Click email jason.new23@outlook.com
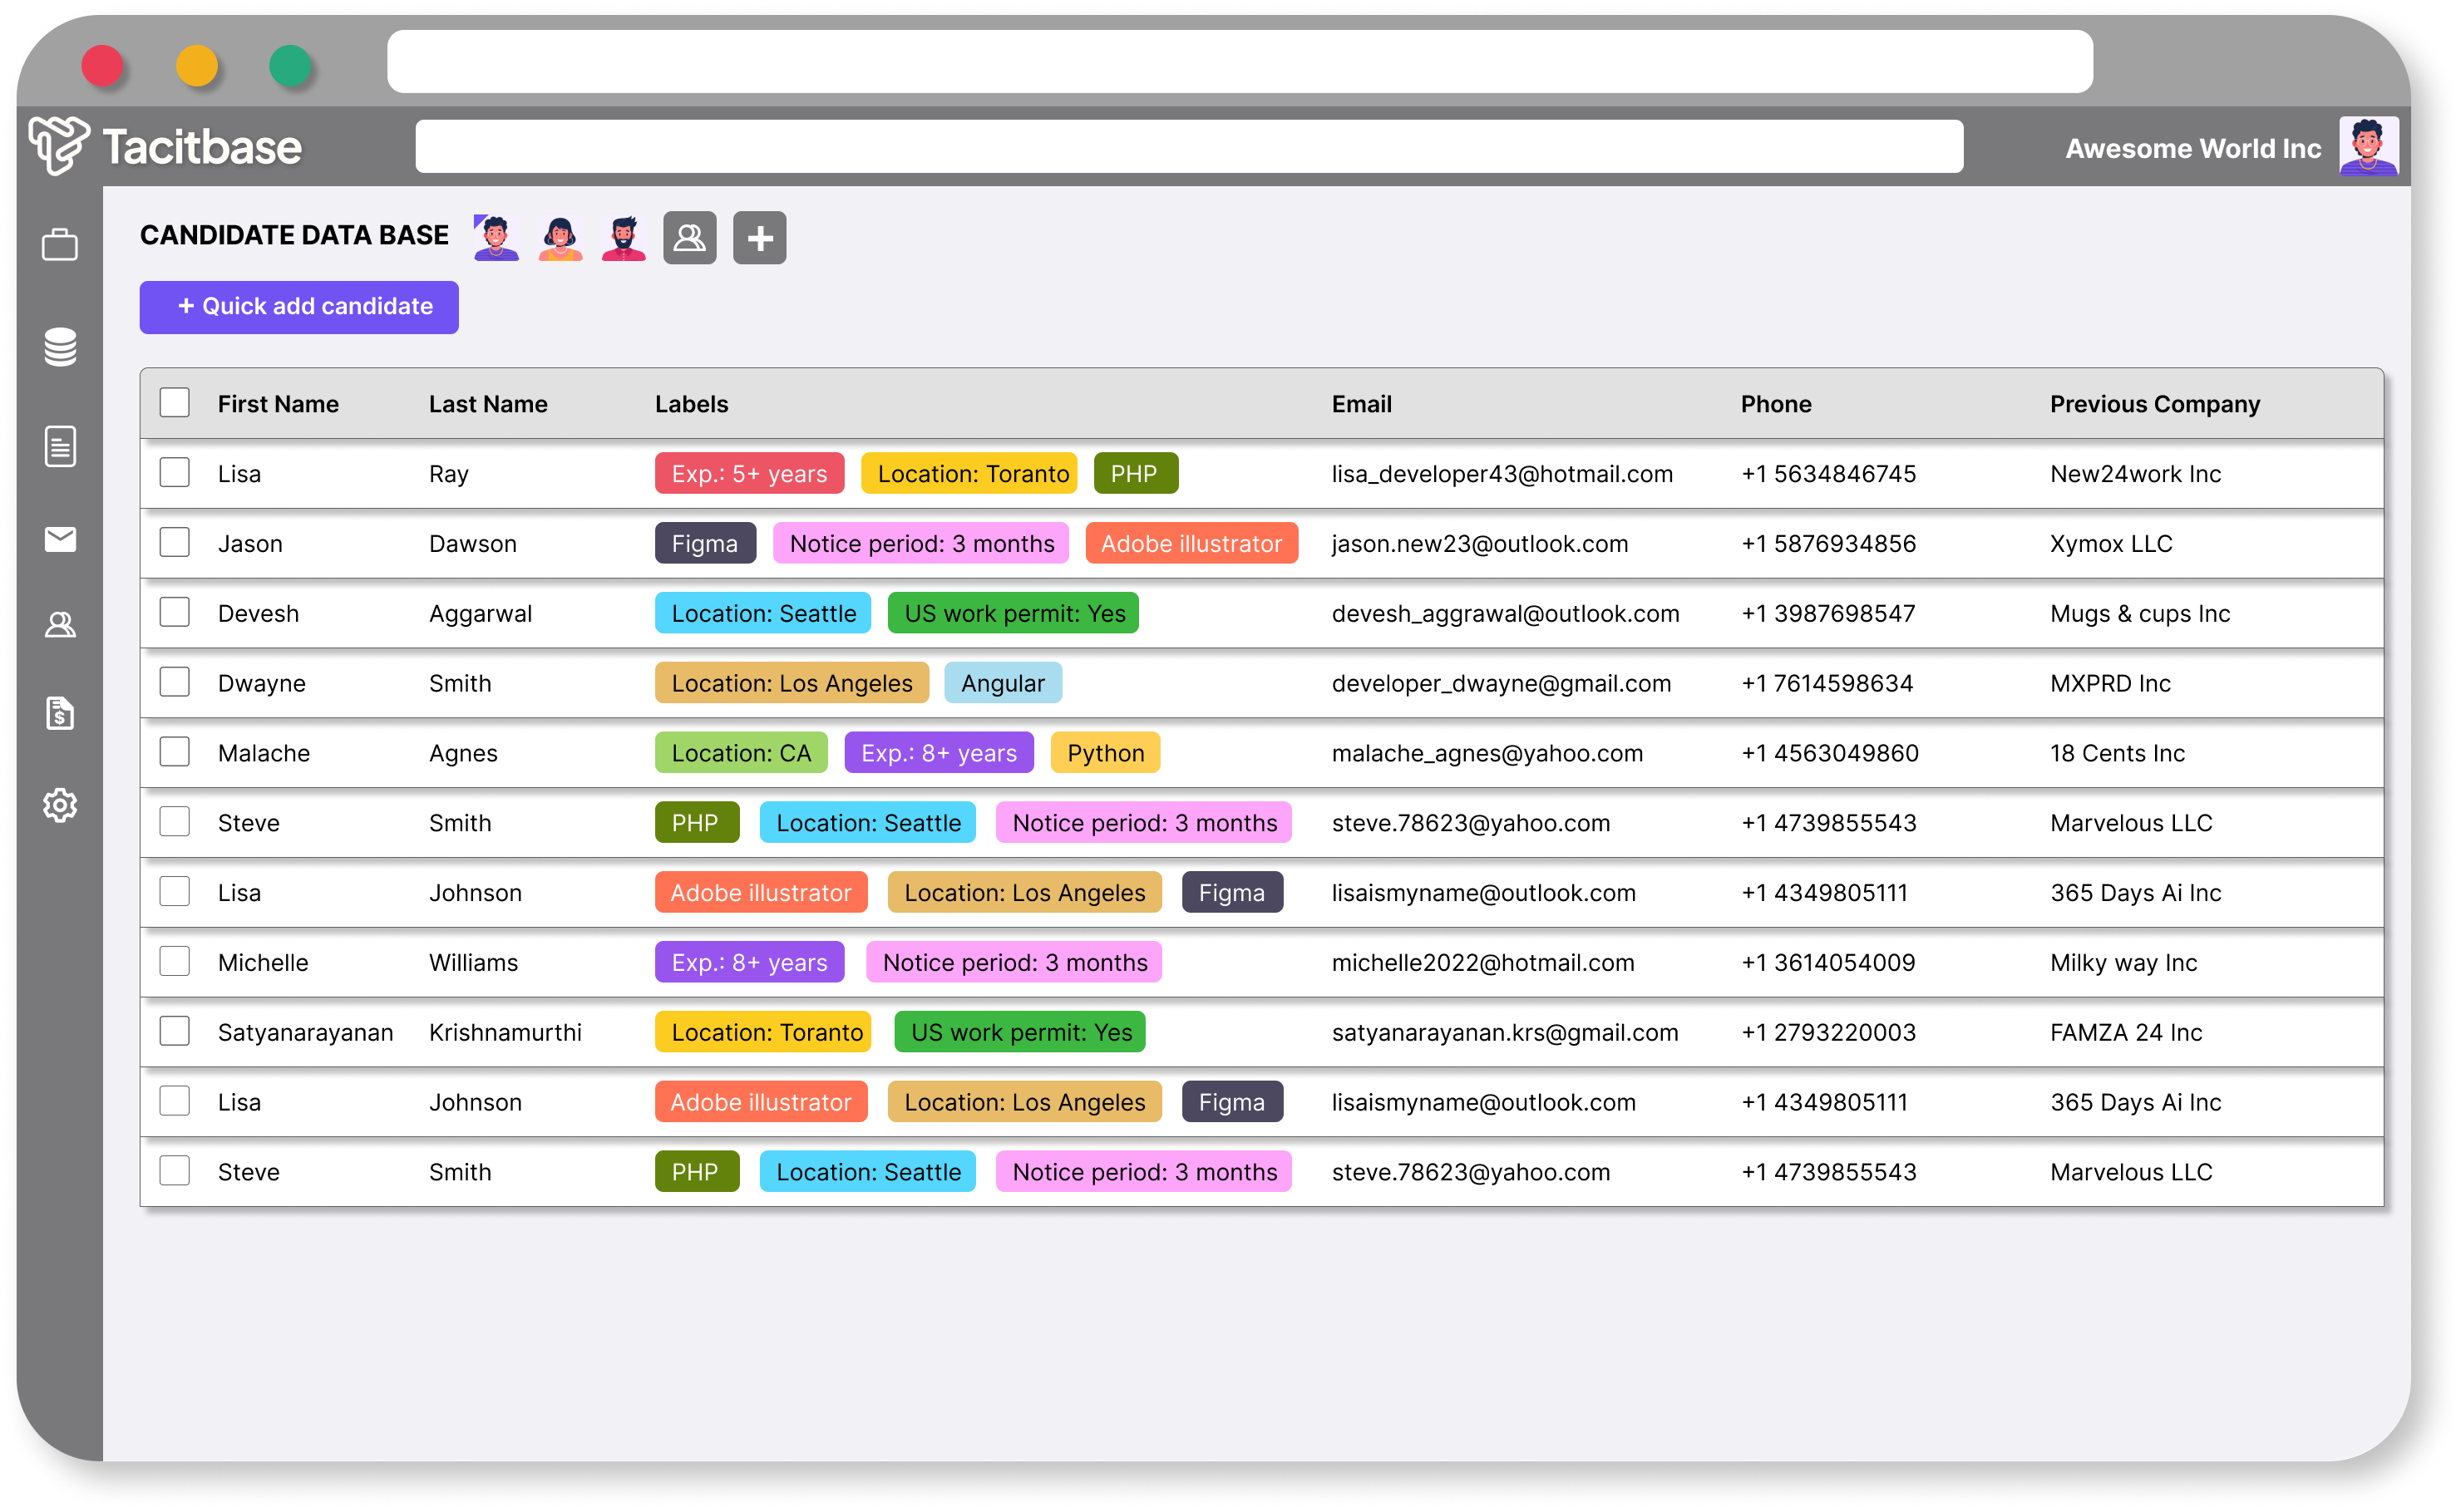The height and width of the screenshot is (1512, 2461). [x=1479, y=543]
